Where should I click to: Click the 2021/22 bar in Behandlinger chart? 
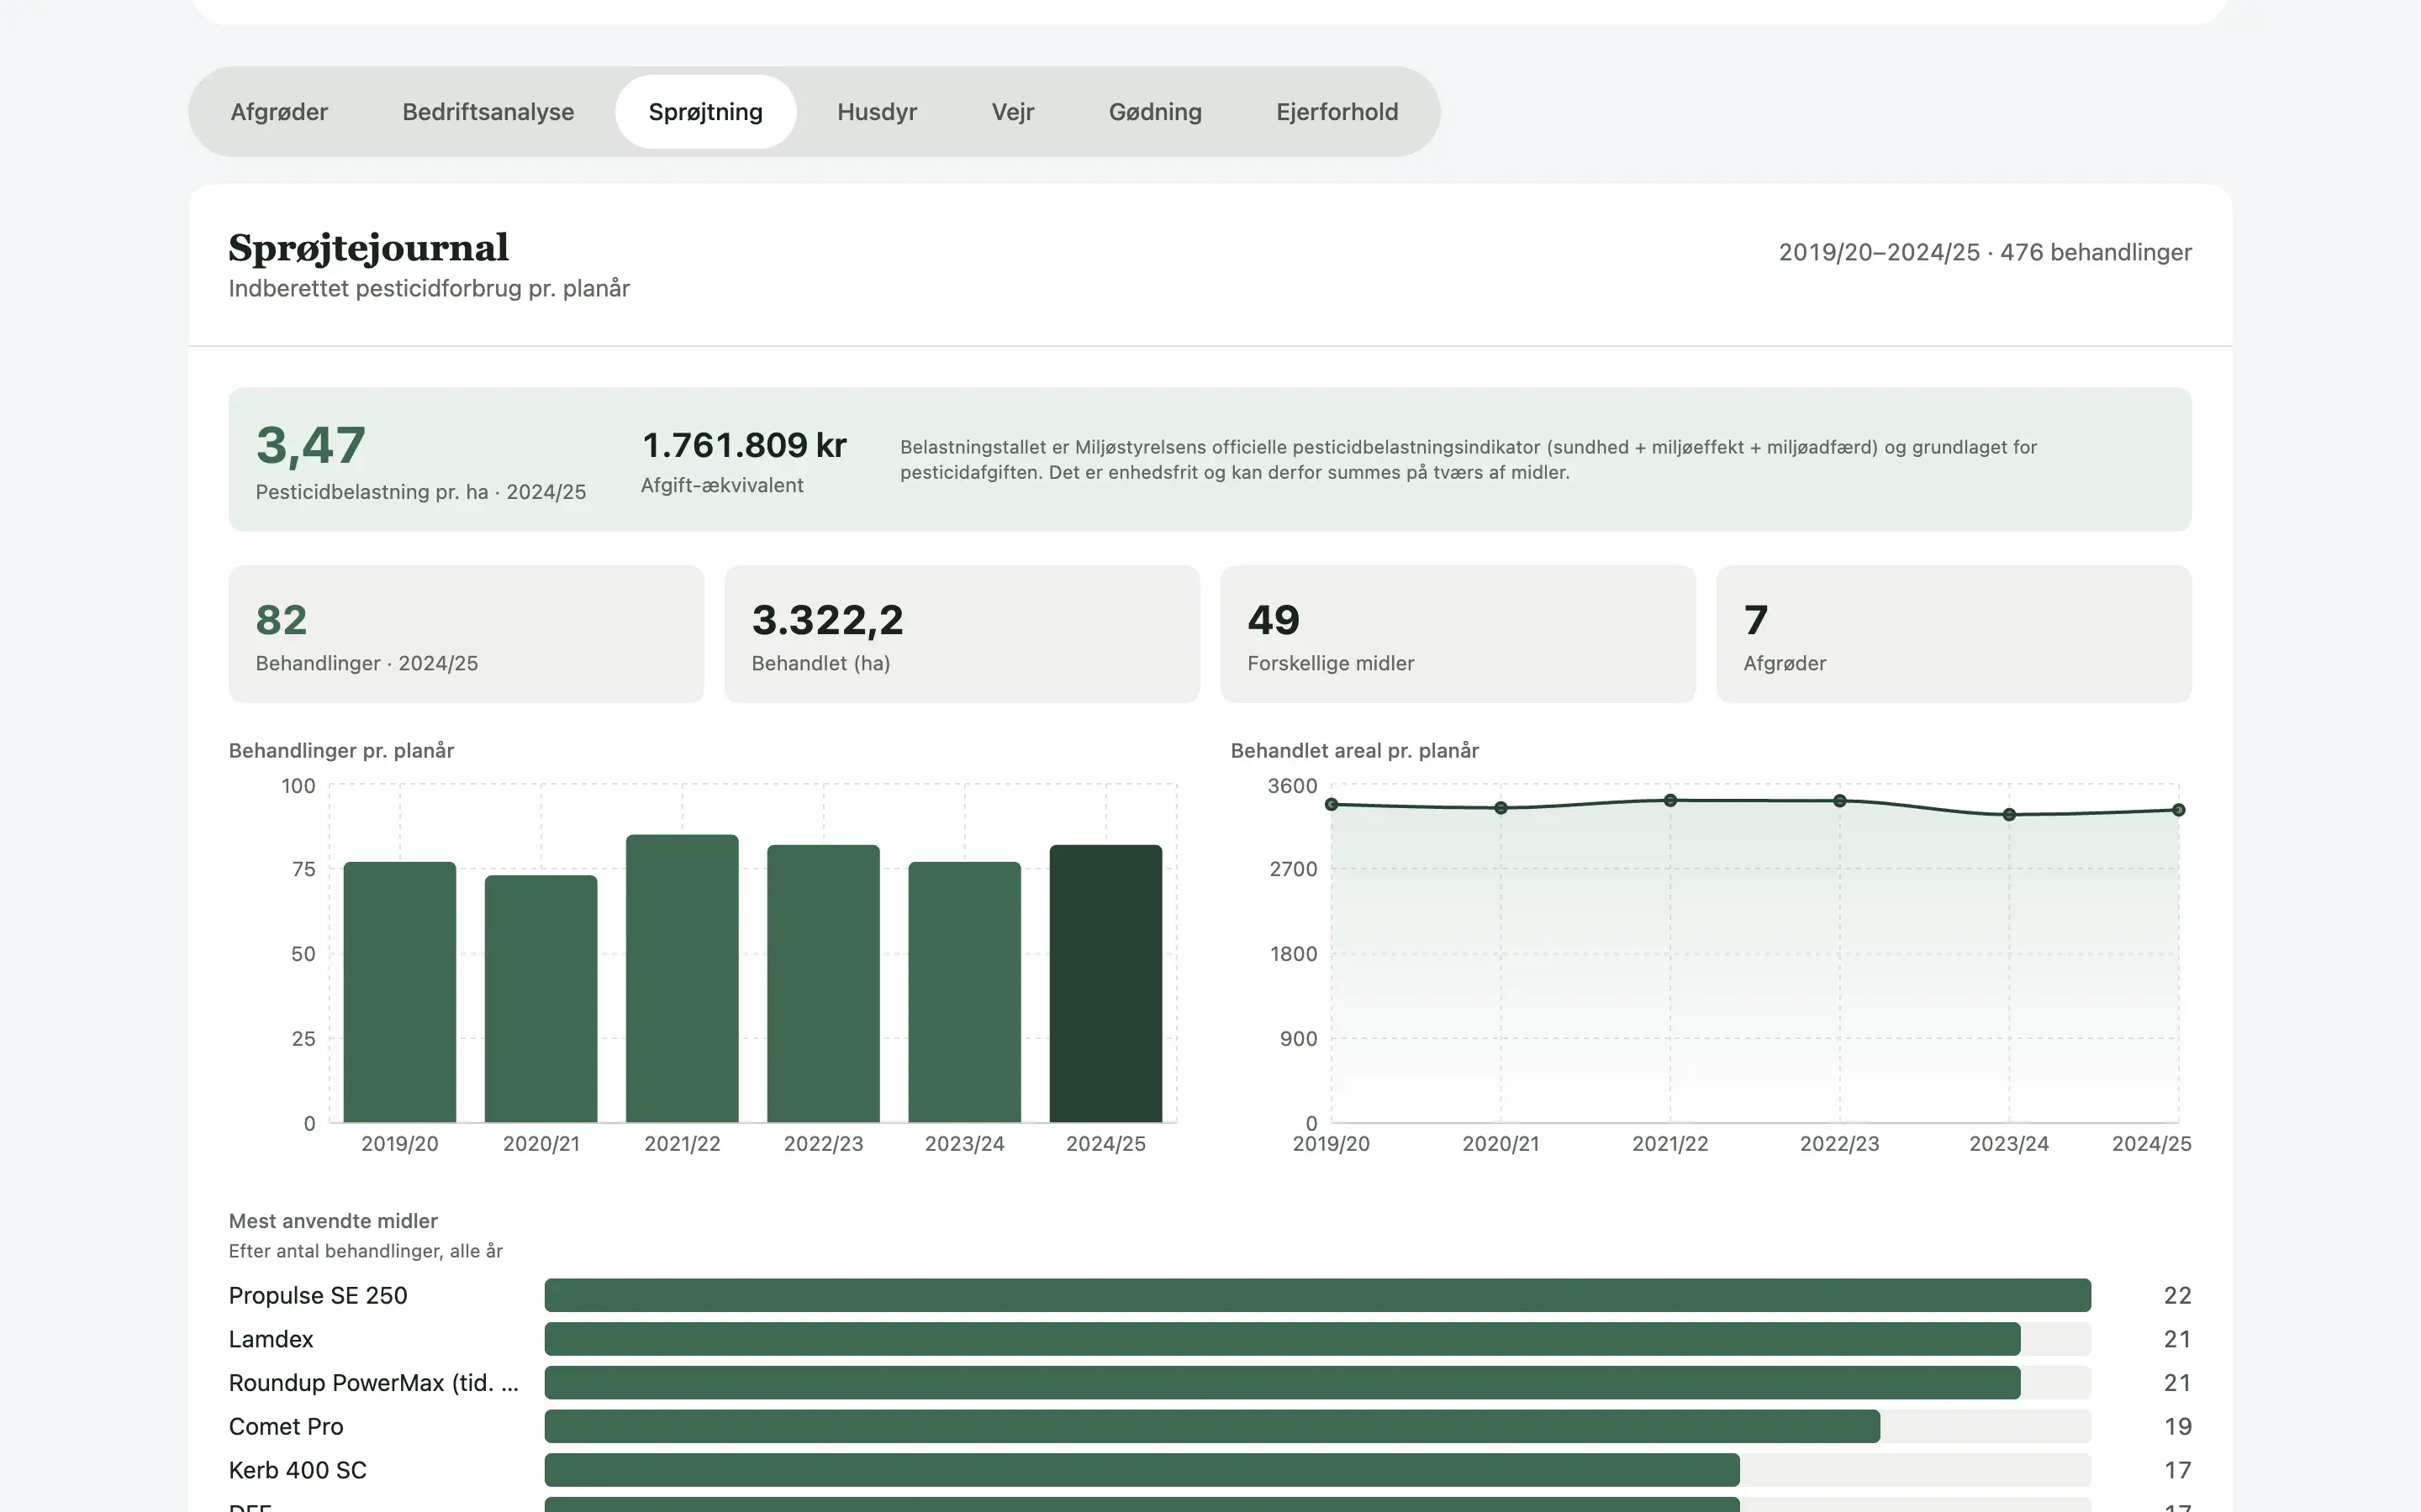point(683,979)
